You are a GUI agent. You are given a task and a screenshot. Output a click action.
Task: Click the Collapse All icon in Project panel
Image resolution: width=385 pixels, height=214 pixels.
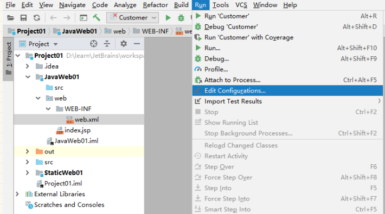107,44
